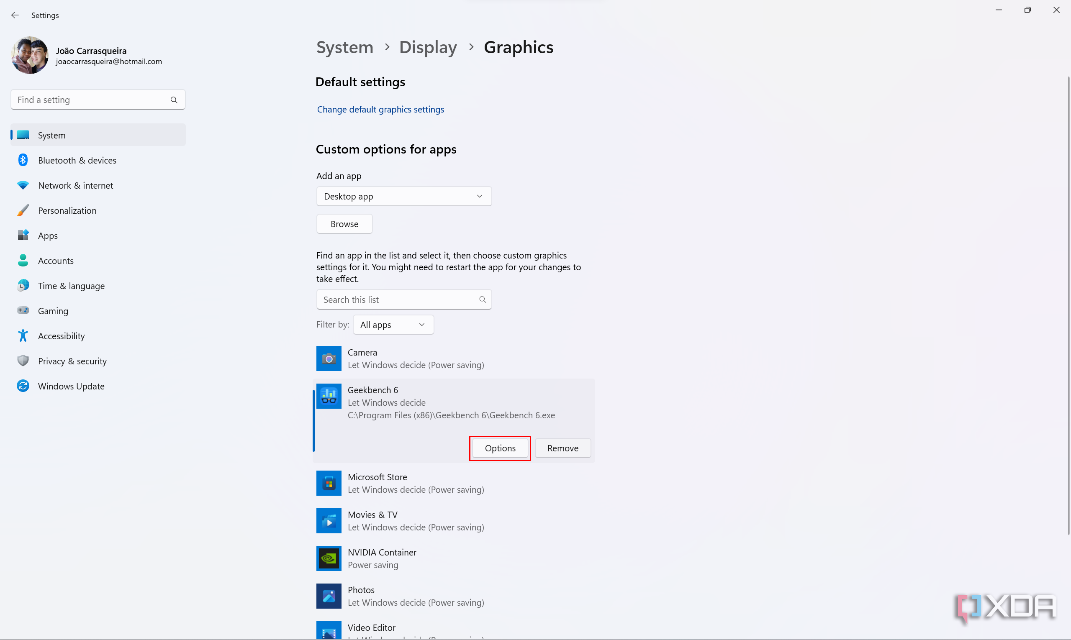Image resolution: width=1071 pixels, height=640 pixels.
Task: Click the Browse button
Action: point(344,224)
